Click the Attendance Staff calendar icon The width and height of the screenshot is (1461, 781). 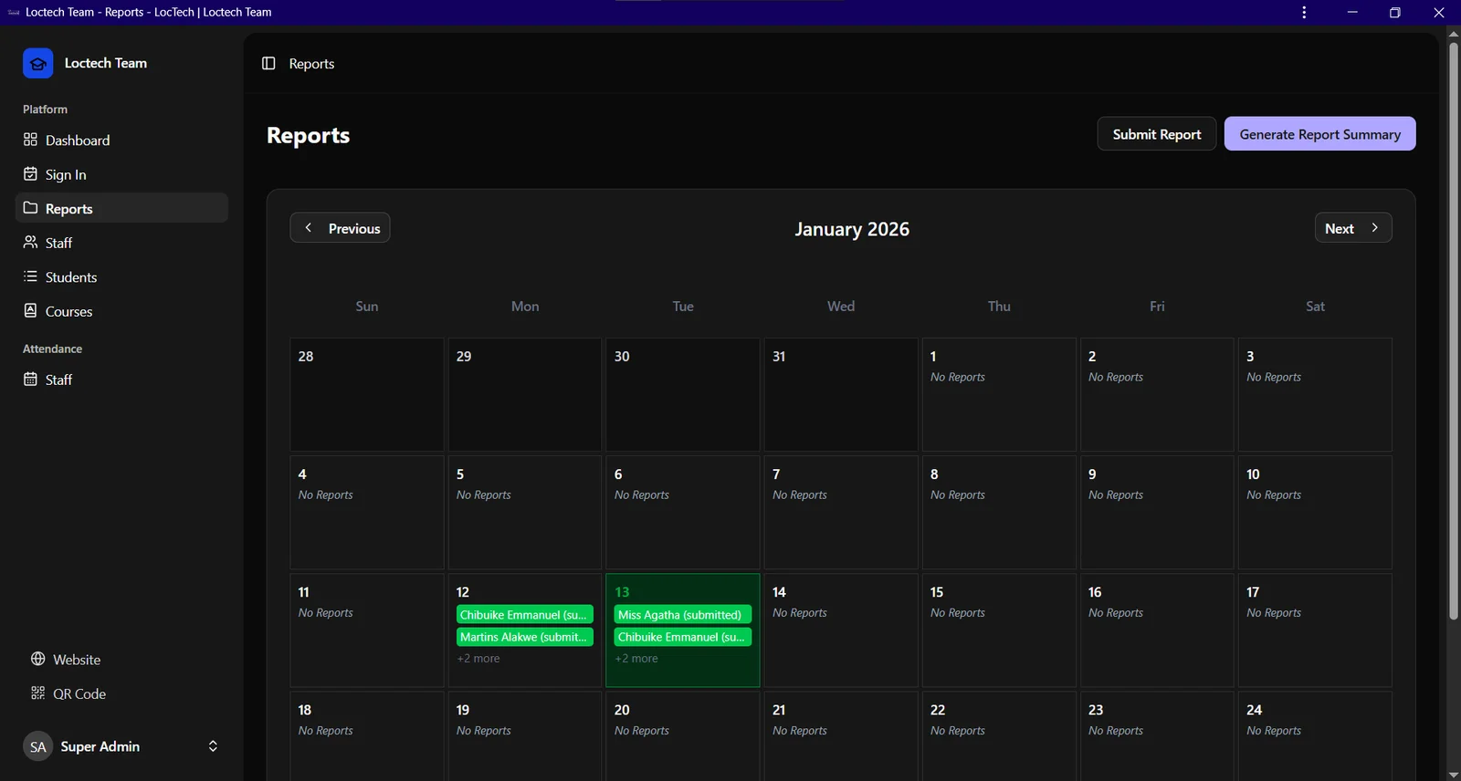pyautogui.click(x=30, y=380)
